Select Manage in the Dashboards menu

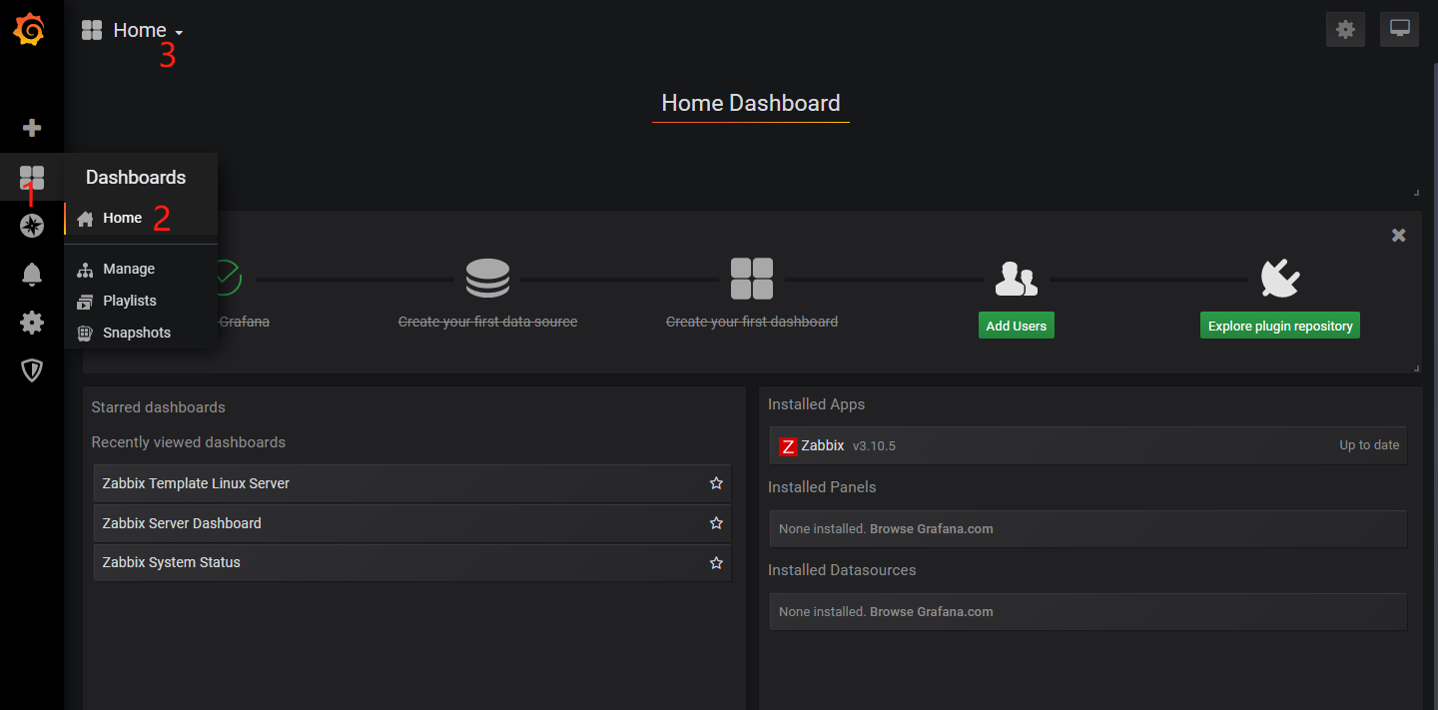coord(128,269)
